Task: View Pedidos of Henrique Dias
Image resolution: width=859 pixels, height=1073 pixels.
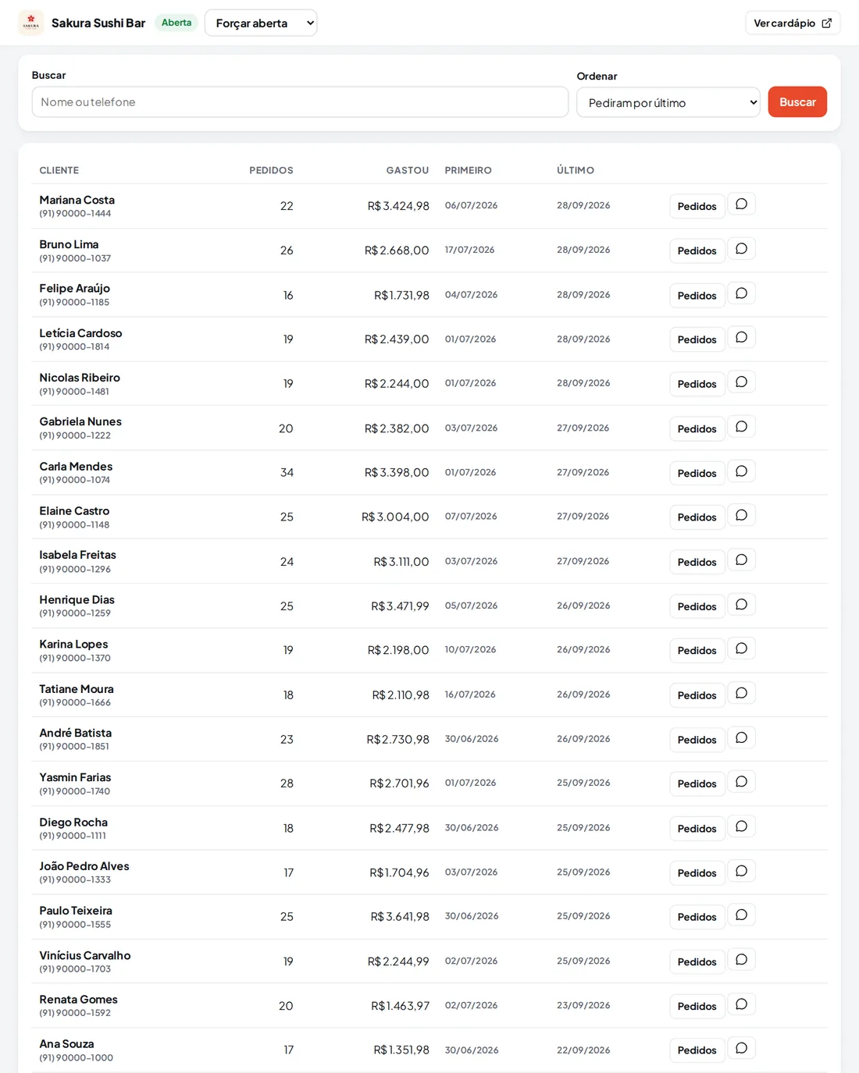Action: pos(697,606)
